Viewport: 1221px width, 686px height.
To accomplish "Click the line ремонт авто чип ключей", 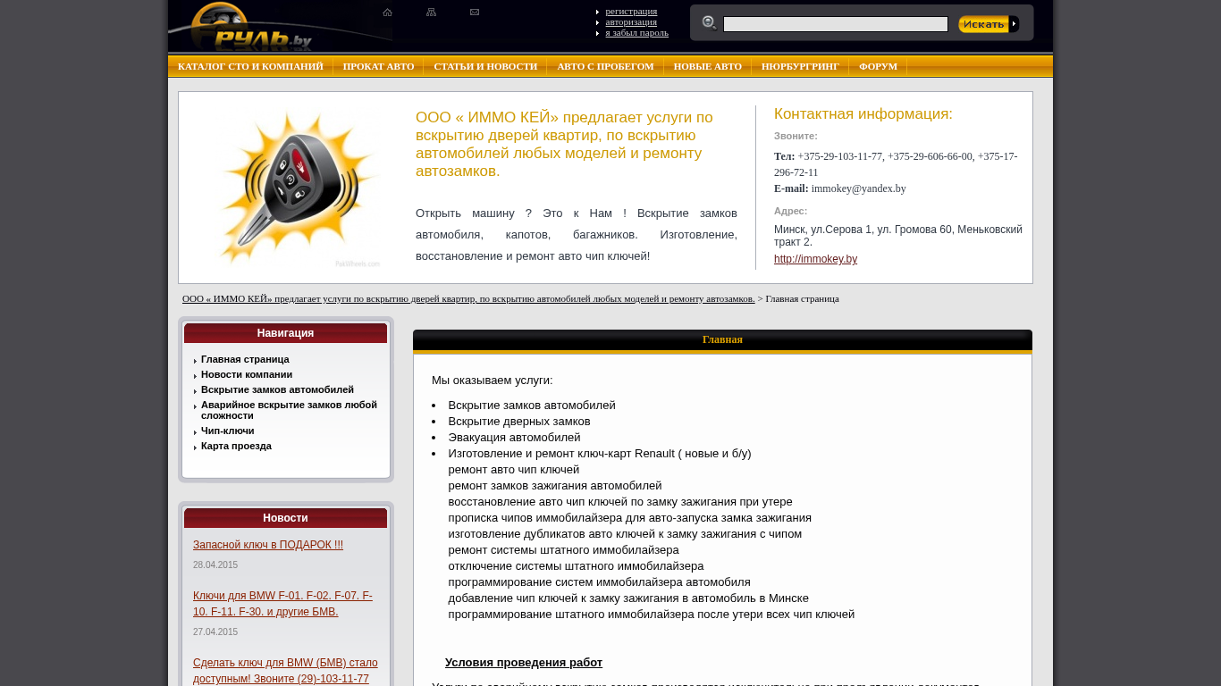I will [514, 470].
